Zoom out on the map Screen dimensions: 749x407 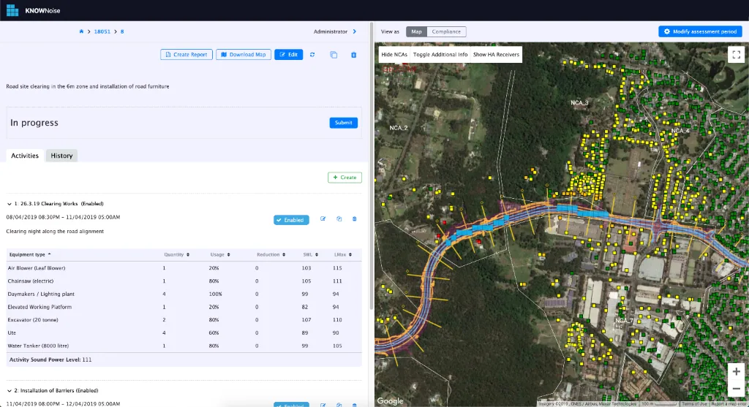click(736, 389)
